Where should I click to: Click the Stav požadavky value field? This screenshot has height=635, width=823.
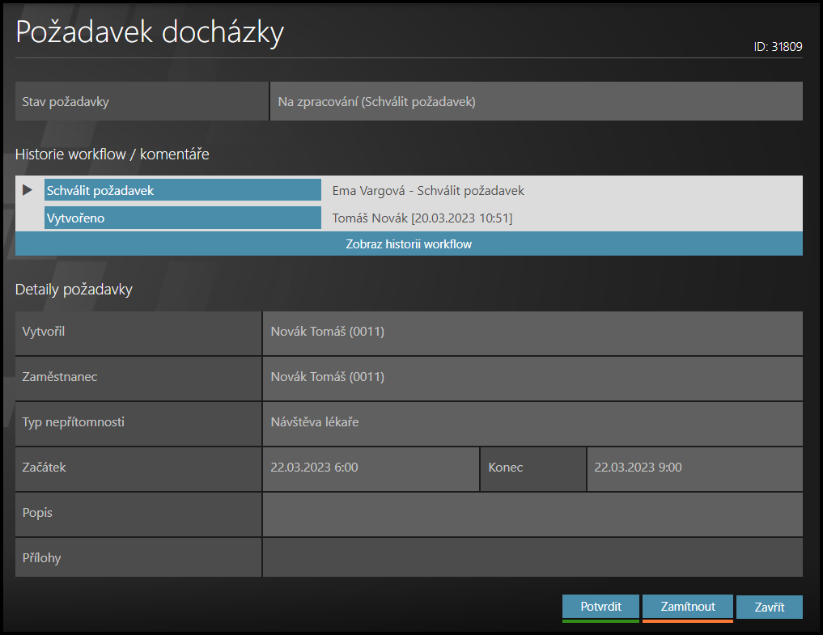tap(536, 102)
